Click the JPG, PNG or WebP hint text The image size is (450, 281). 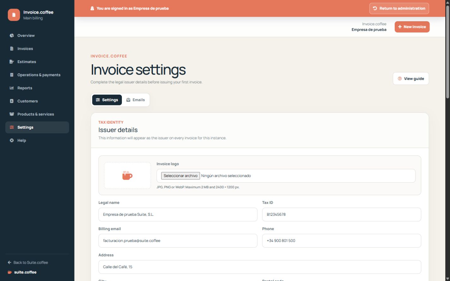(198, 187)
